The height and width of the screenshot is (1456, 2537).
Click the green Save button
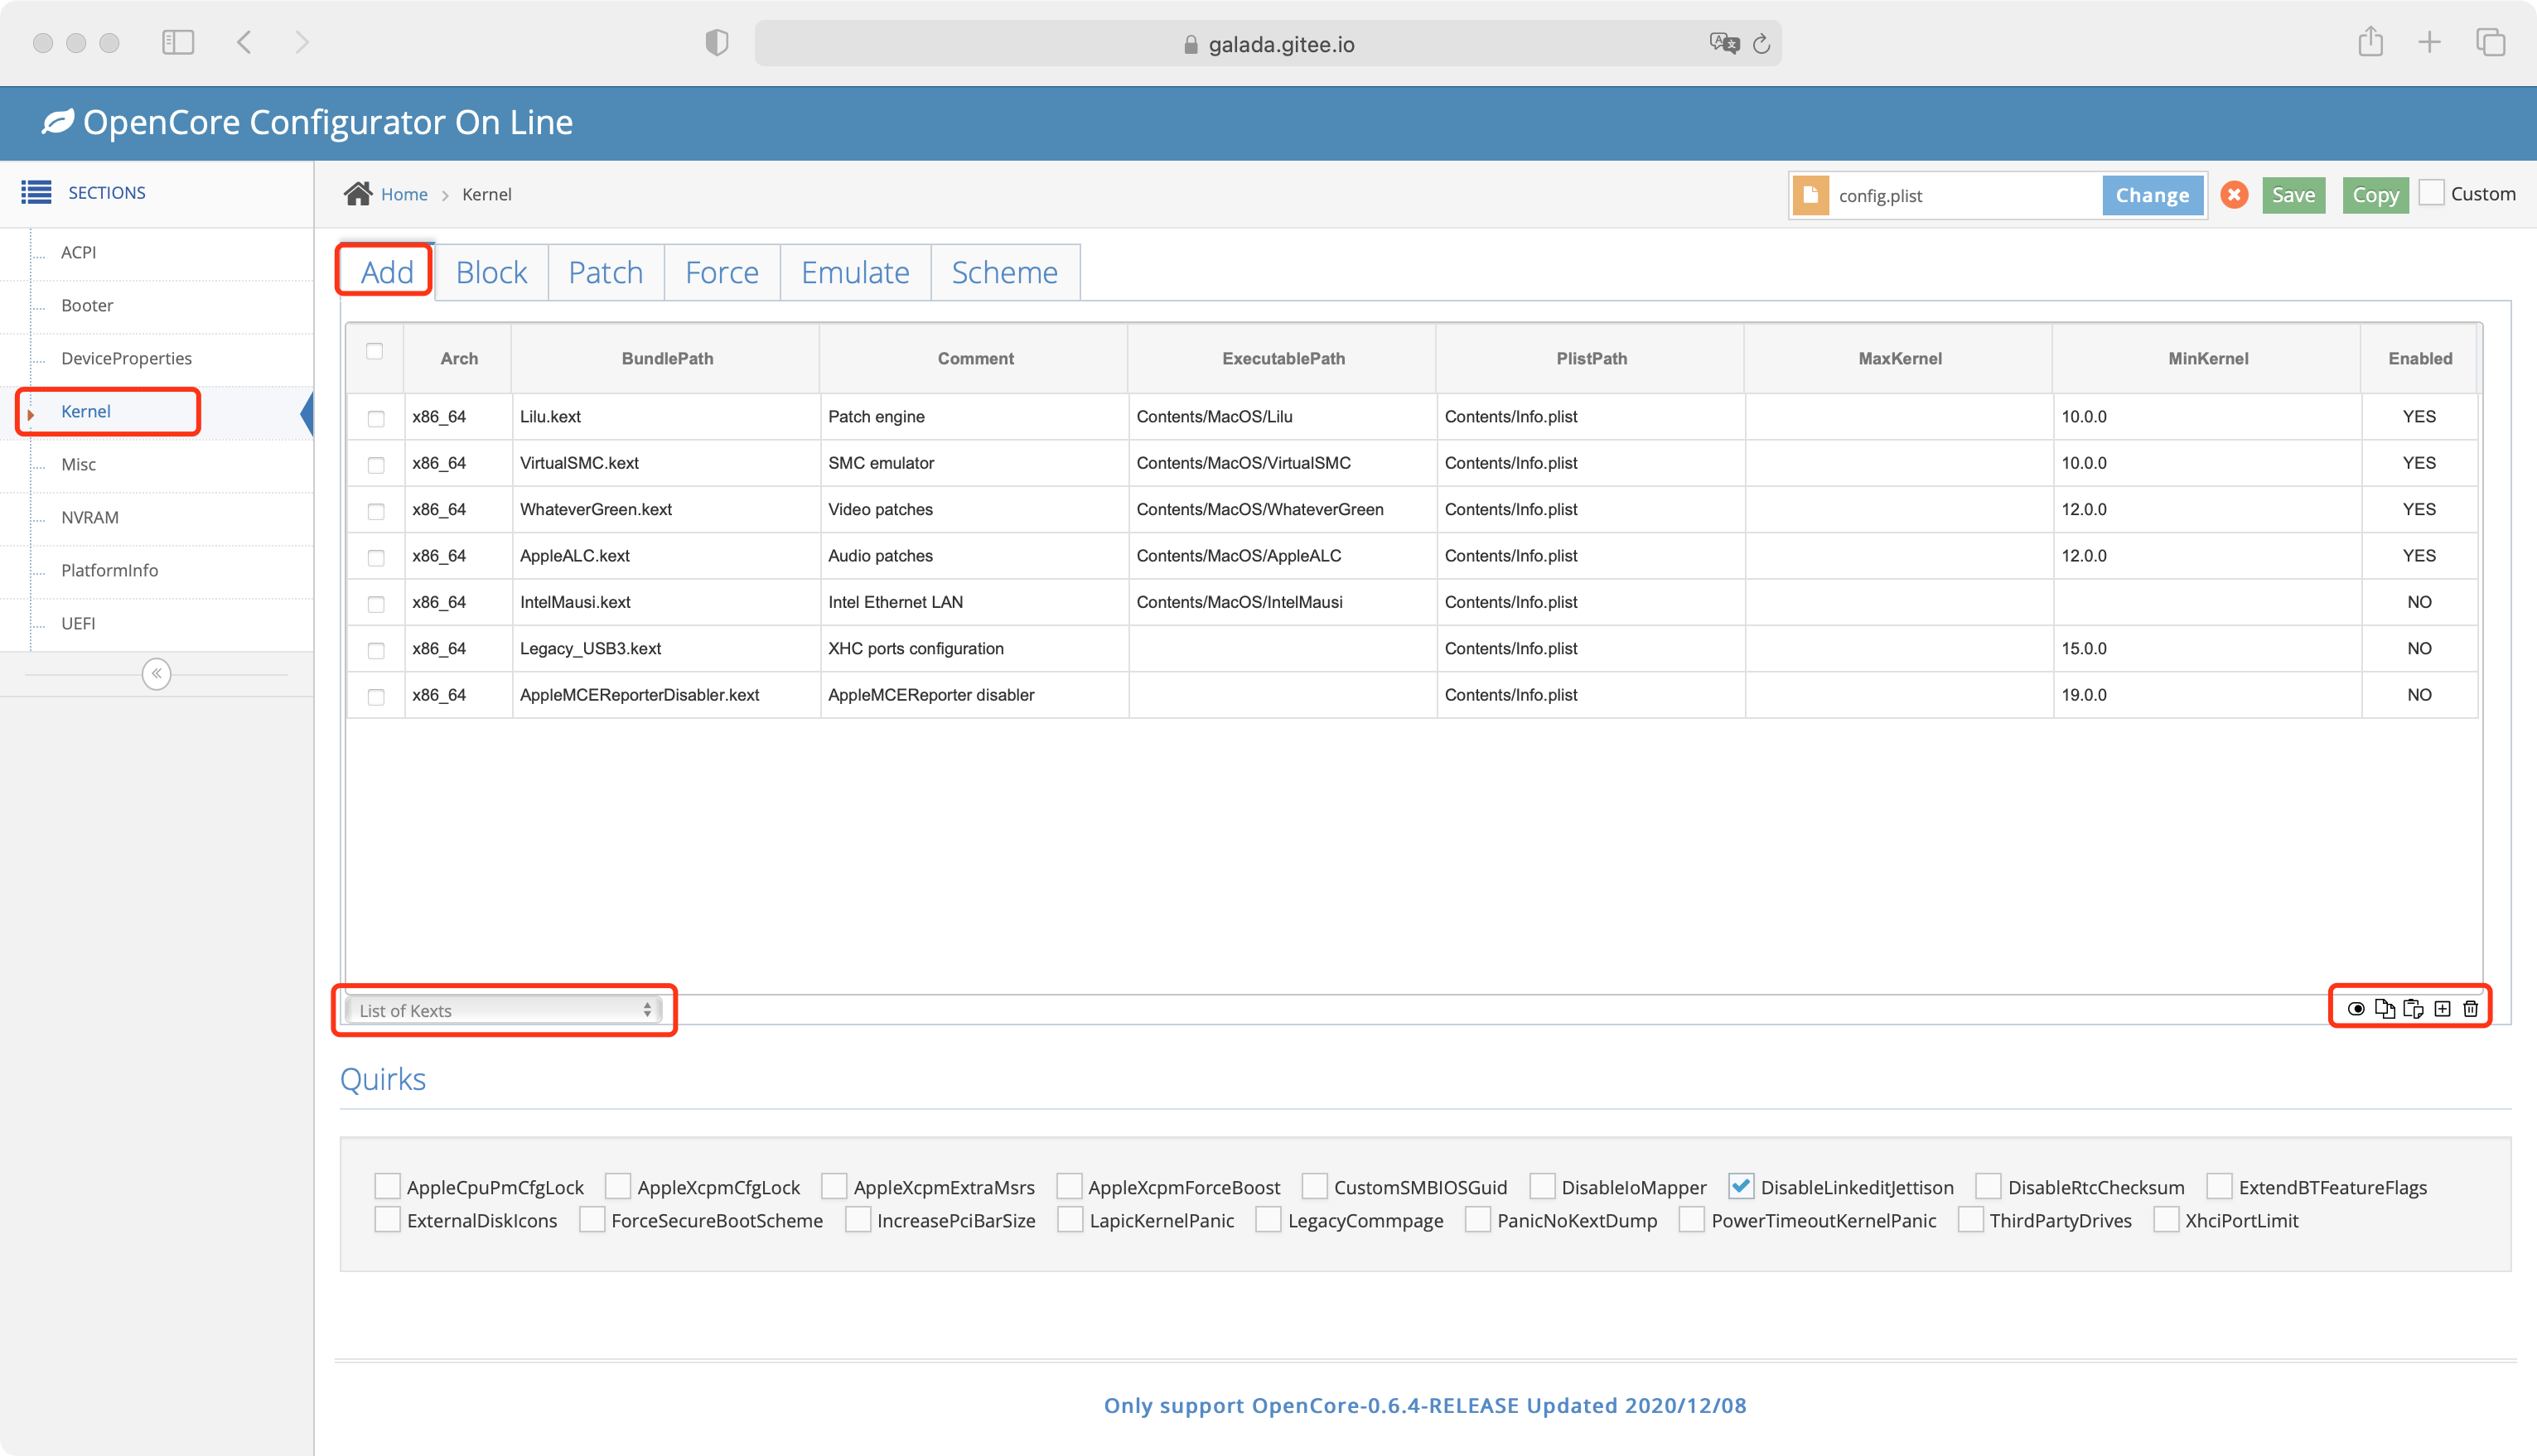click(x=2293, y=195)
